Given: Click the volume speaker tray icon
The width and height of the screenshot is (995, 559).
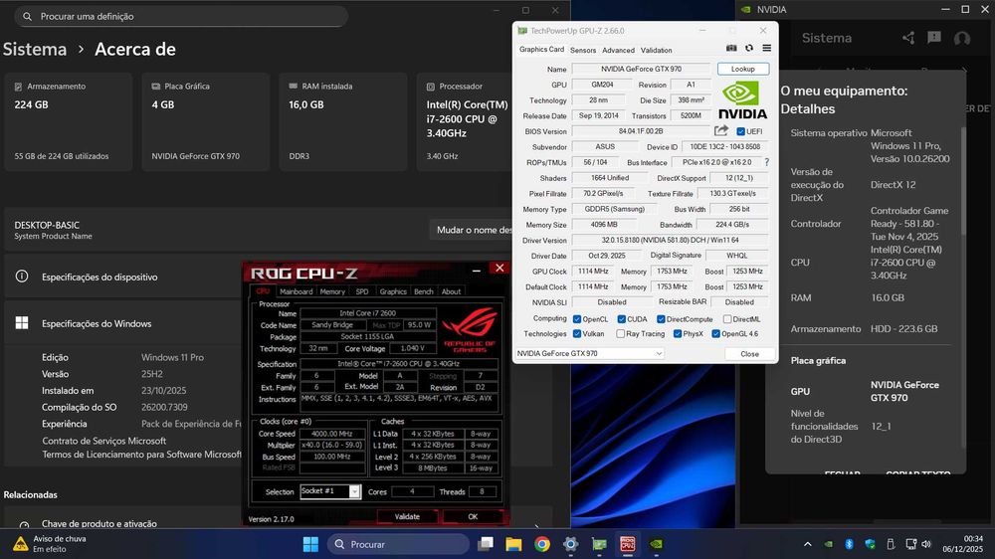Looking at the screenshot, I should [x=926, y=544].
